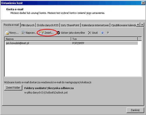Move account down with gray arrow
Image resolution: width=146 pixels, height=115 pixels.
(108, 33)
